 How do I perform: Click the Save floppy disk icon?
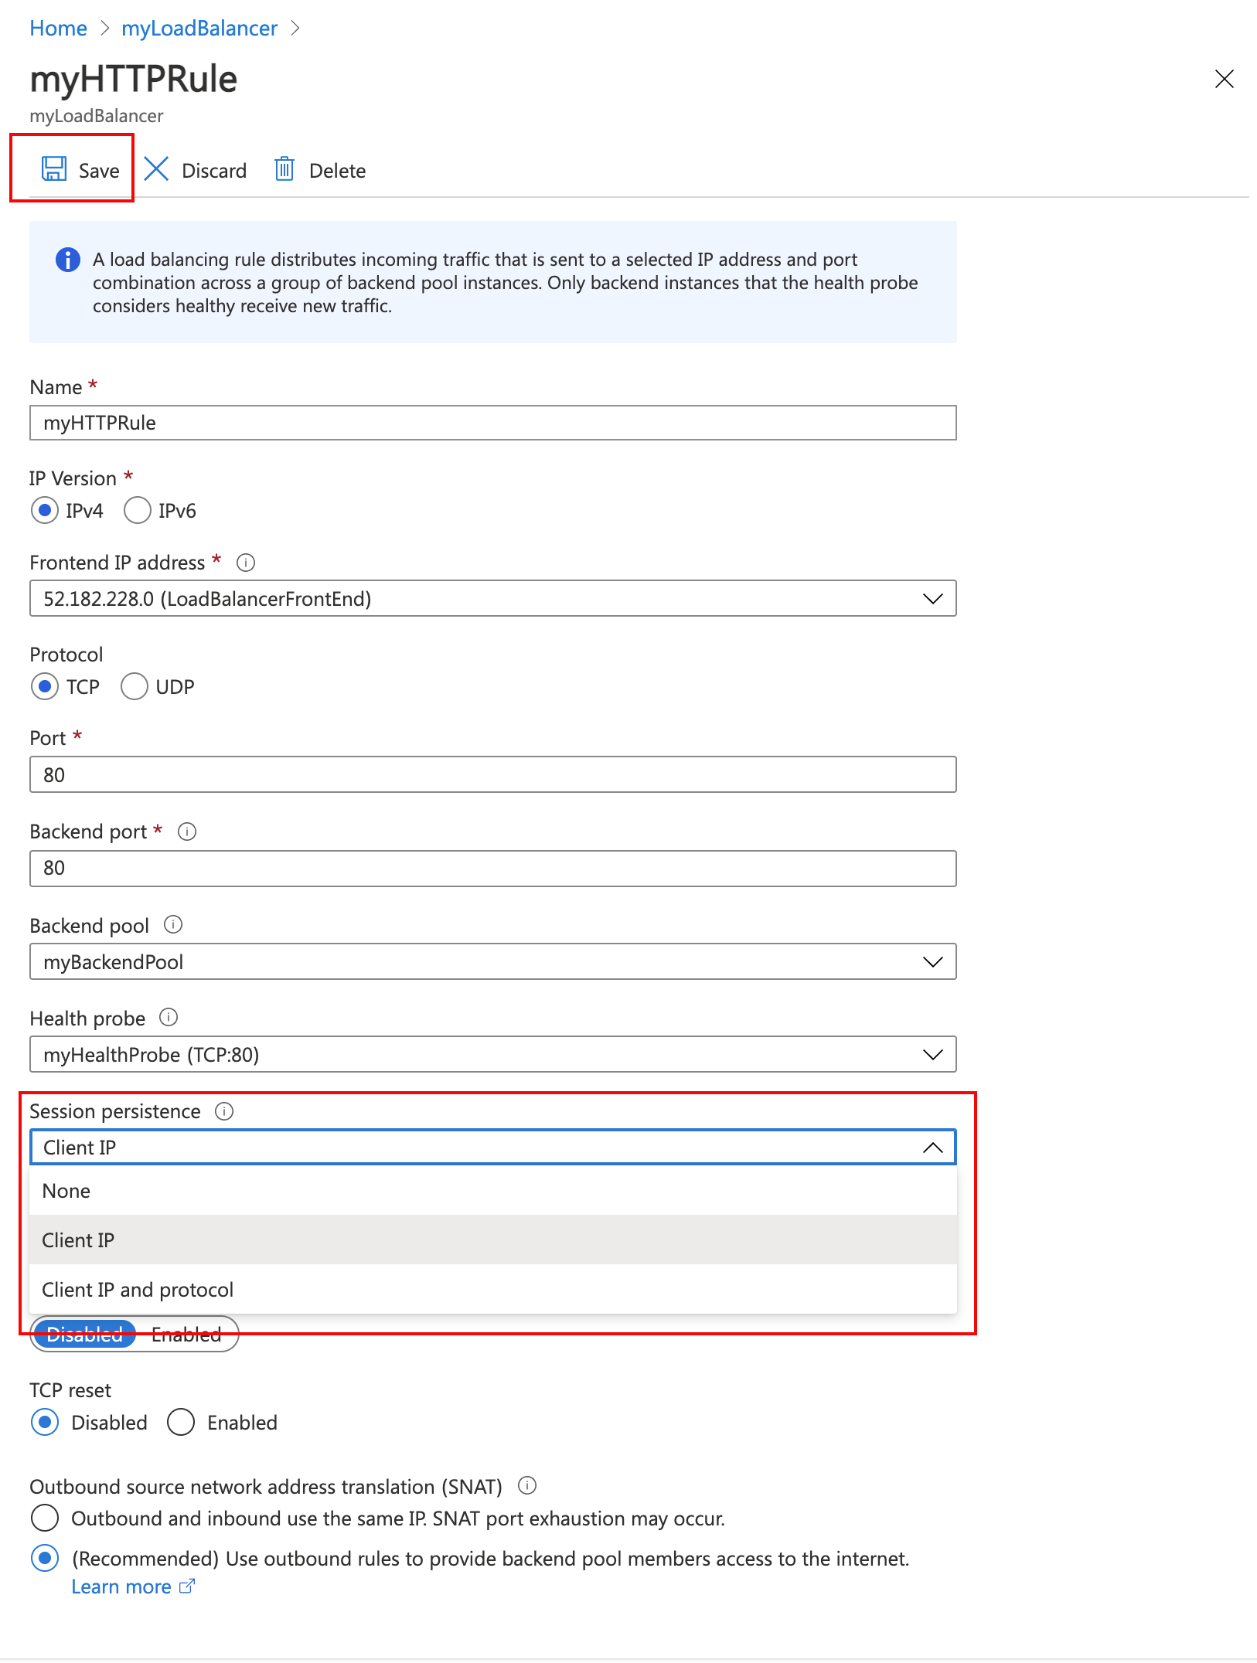point(53,169)
